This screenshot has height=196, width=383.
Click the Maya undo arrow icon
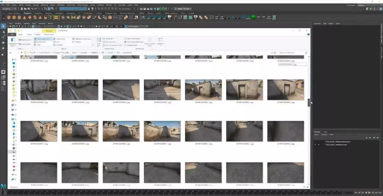point(32,9)
